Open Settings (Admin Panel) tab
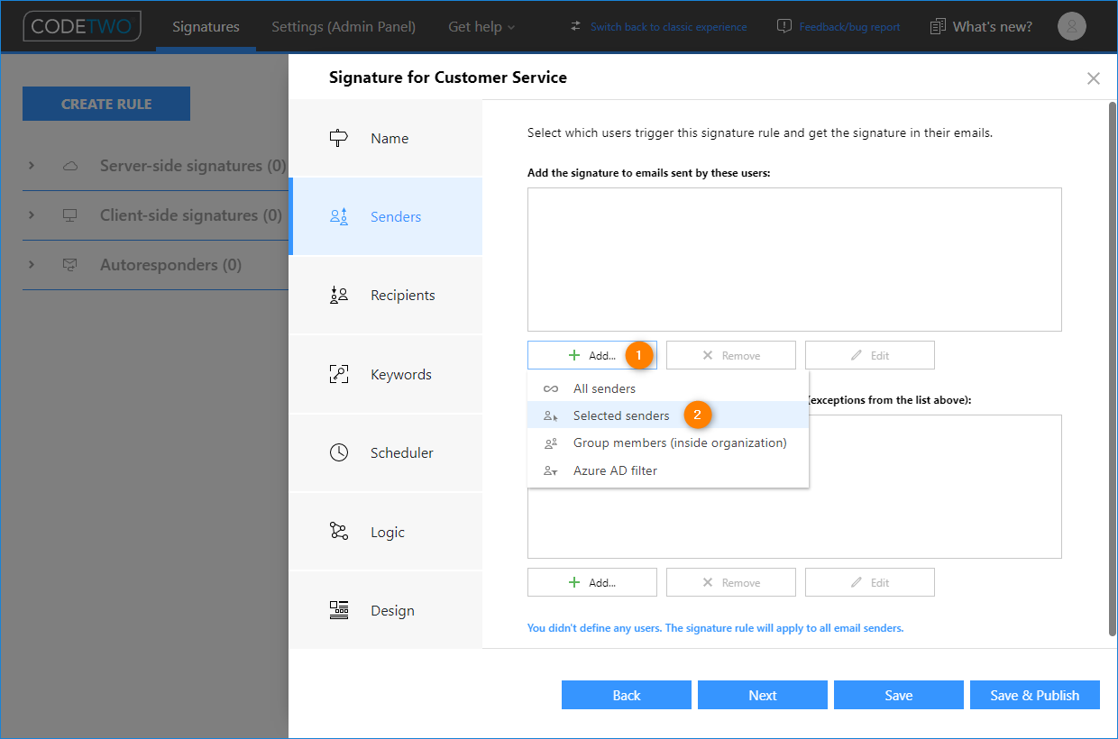Screen dimensions: 1118x739 344,26
